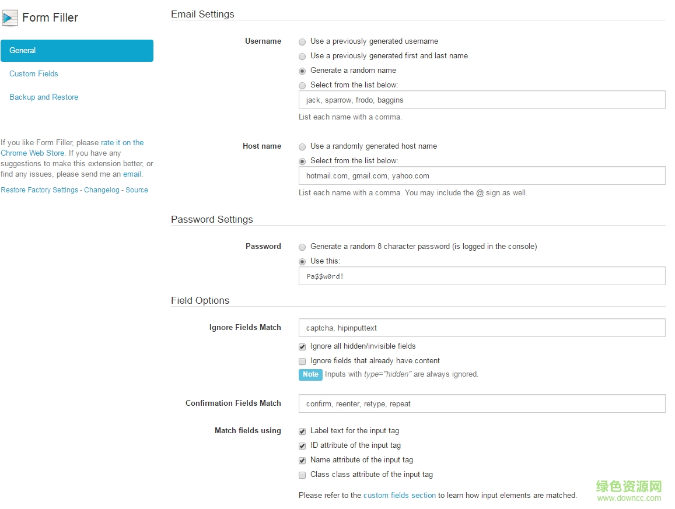The height and width of the screenshot is (509, 675).
Task: Toggle 'Ignore all hidden/invisible fields'
Action: [x=302, y=346]
